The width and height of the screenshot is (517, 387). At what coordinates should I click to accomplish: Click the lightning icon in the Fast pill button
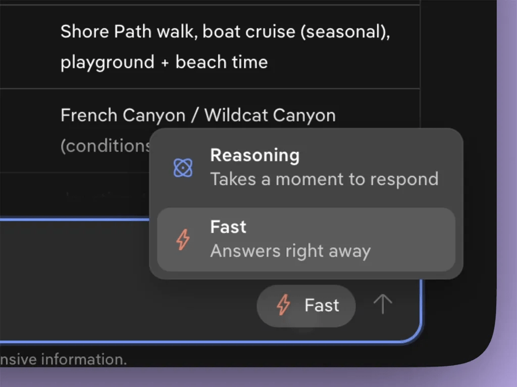click(284, 305)
